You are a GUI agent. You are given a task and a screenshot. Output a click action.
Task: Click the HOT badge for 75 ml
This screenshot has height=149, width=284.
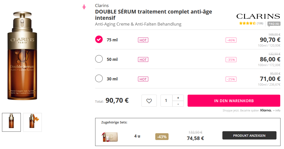[x=143, y=40]
